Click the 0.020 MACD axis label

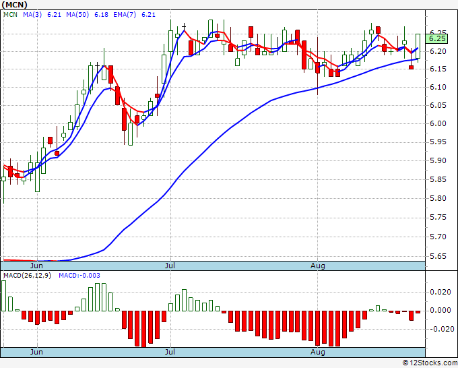click(440, 292)
